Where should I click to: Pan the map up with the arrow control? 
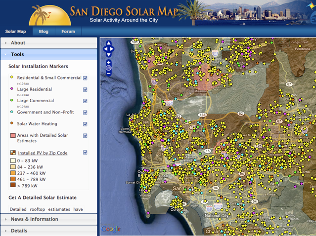tap(109, 43)
